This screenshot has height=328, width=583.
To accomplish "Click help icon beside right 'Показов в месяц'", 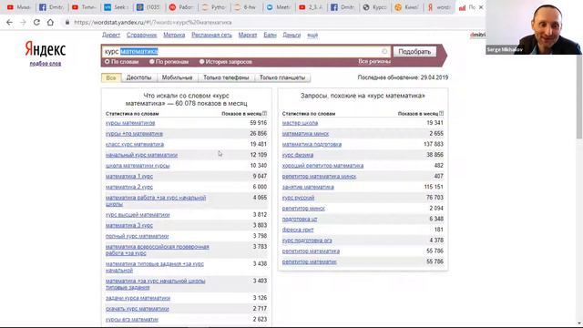I will [441, 113].
